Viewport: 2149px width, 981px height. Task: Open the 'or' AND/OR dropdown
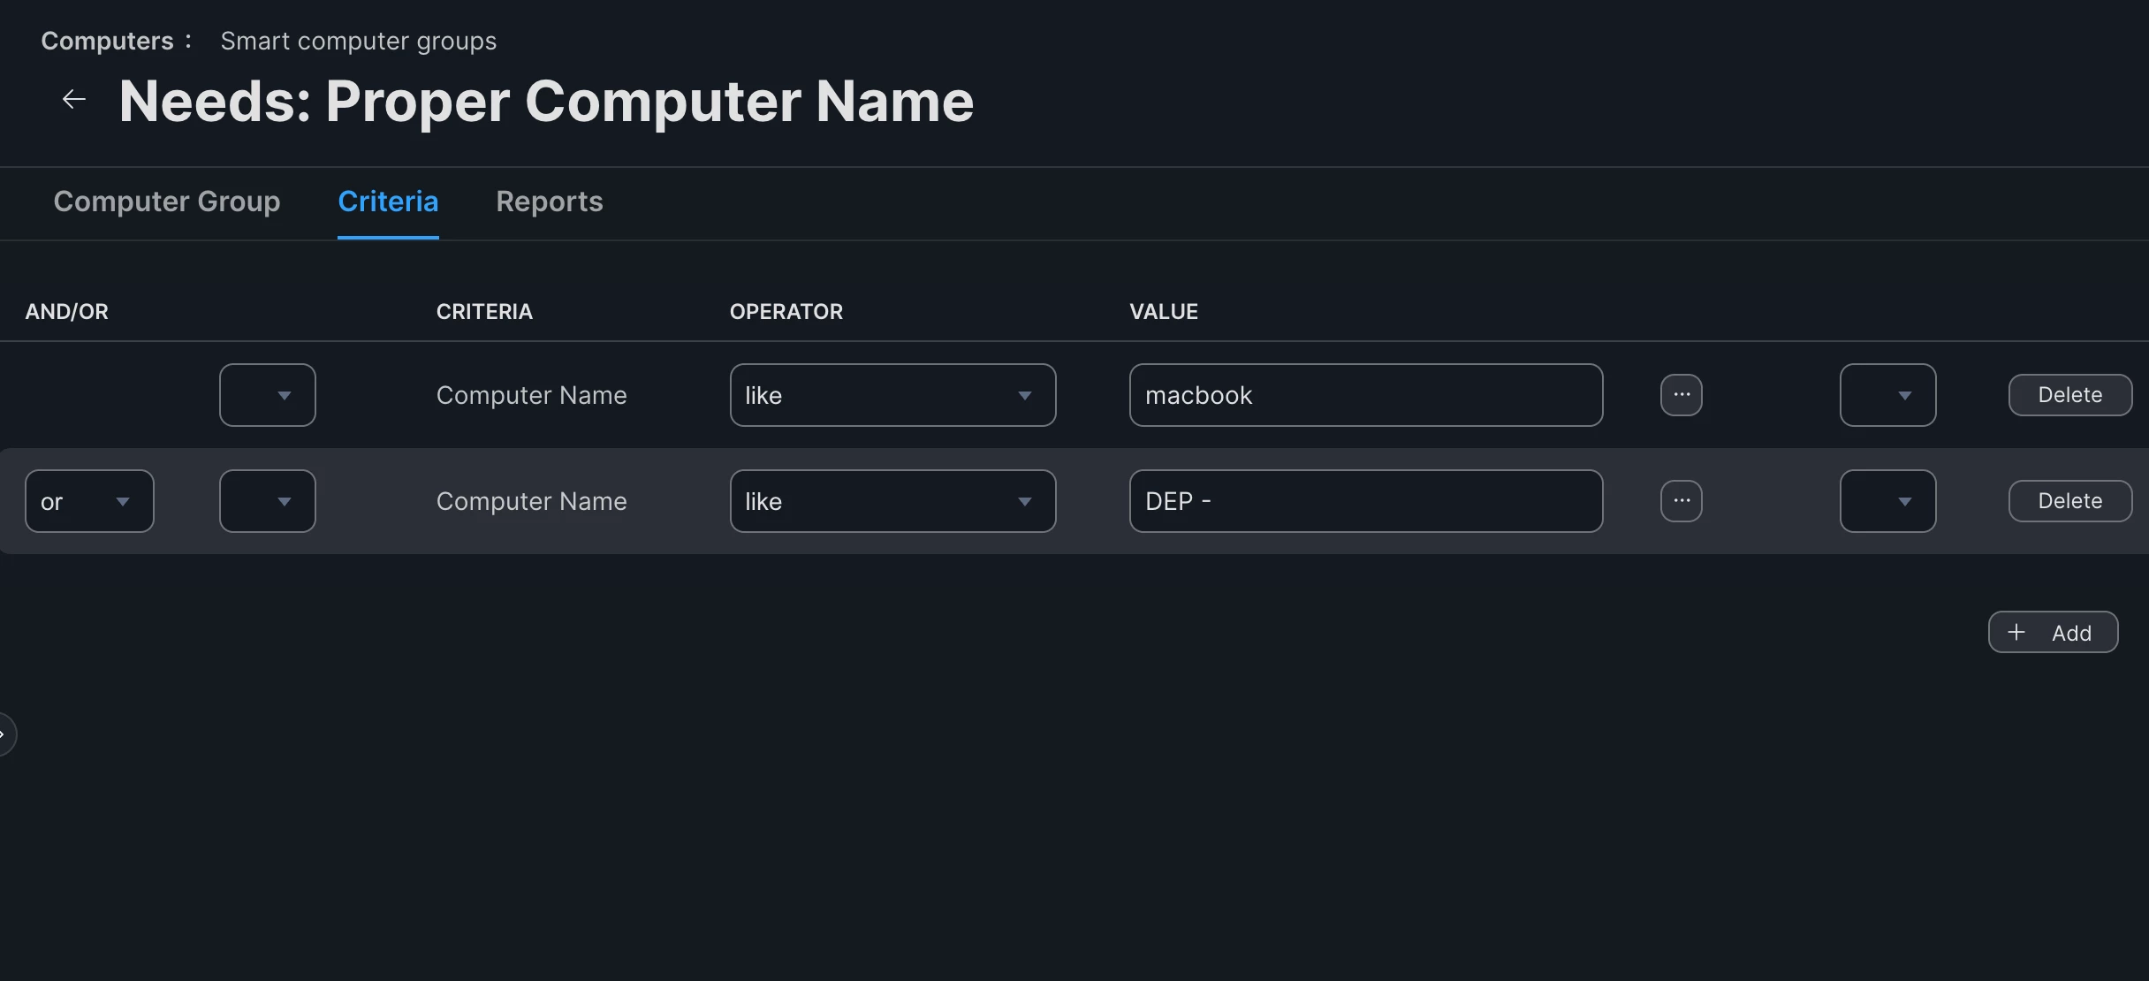click(89, 501)
